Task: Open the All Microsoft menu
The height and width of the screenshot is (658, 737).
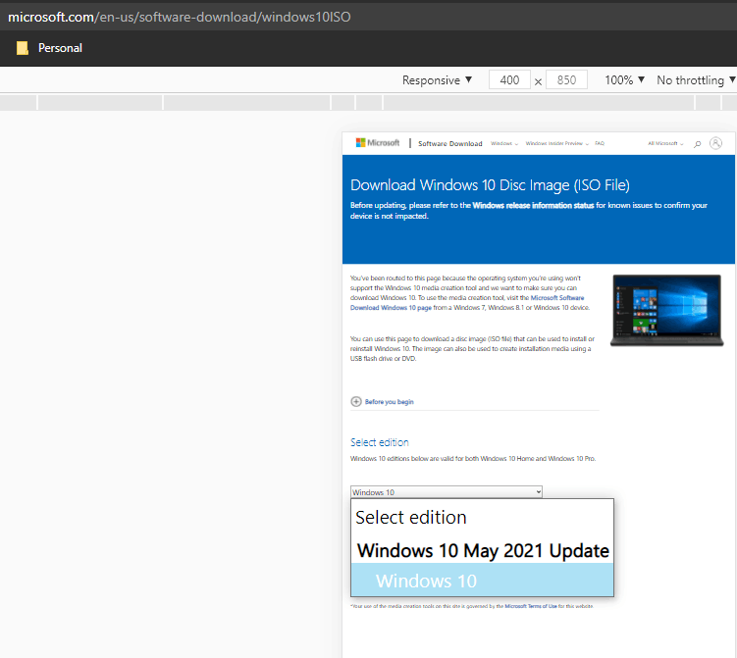Action: [665, 144]
